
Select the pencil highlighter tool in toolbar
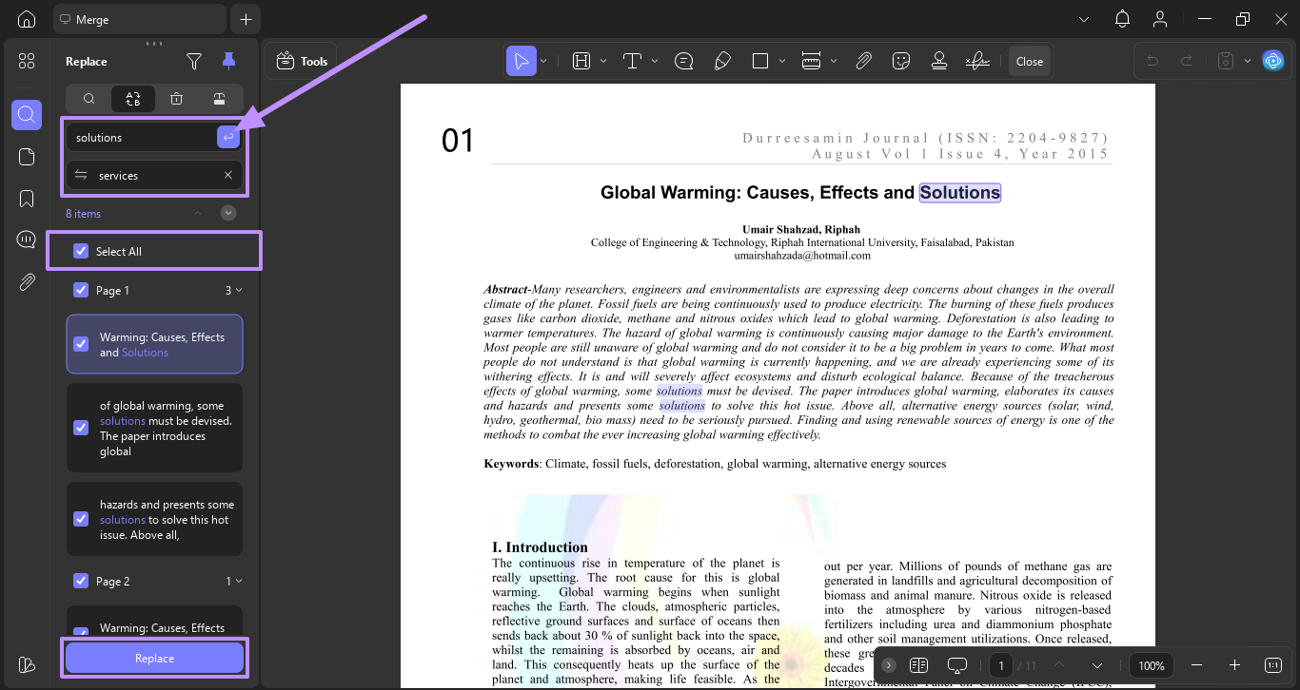coord(722,61)
